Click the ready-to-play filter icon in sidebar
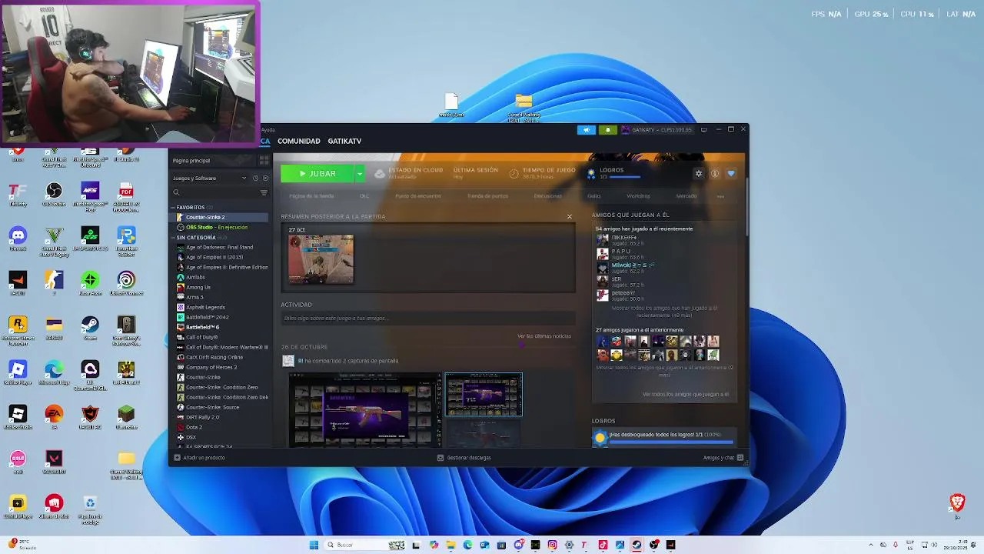The height and width of the screenshot is (554, 984). click(x=265, y=179)
